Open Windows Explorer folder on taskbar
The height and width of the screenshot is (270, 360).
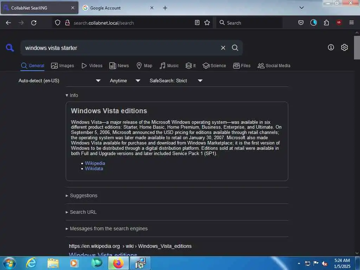tap(53, 263)
